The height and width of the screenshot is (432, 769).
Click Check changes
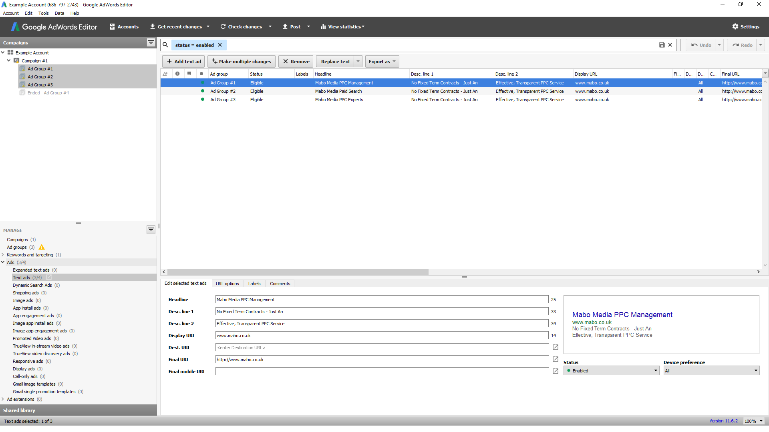tap(241, 27)
